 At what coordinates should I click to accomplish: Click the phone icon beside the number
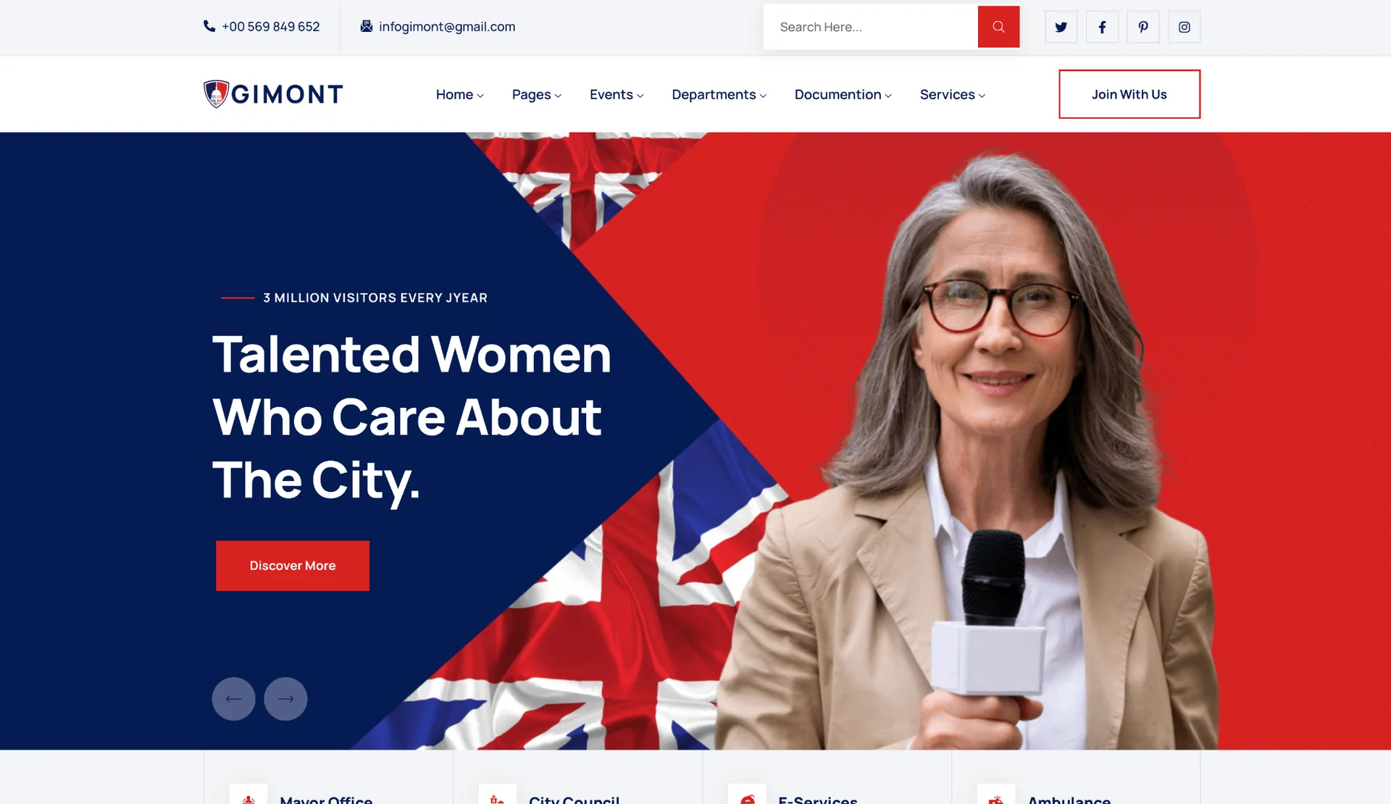[209, 26]
